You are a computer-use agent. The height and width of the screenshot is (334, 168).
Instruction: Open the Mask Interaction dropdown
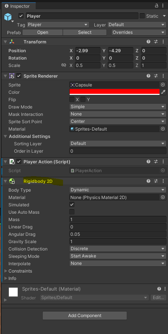click(x=118, y=114)
